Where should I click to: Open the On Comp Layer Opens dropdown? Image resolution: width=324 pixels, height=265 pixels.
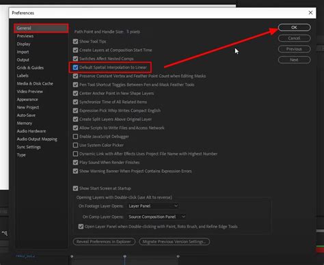coord(157,217)
